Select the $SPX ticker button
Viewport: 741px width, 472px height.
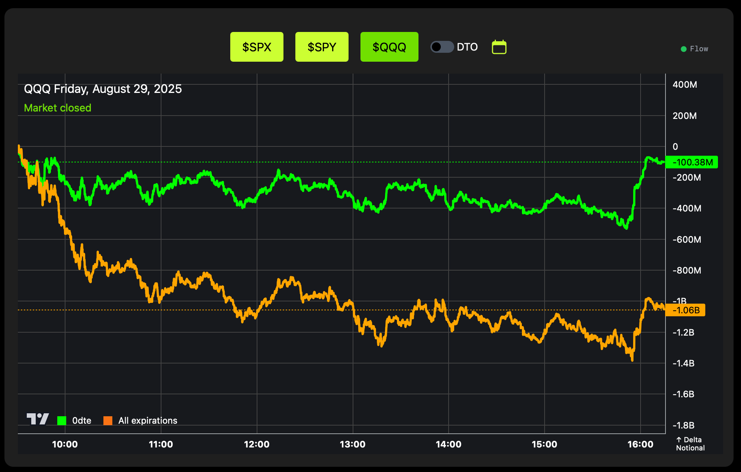point(257,47)
